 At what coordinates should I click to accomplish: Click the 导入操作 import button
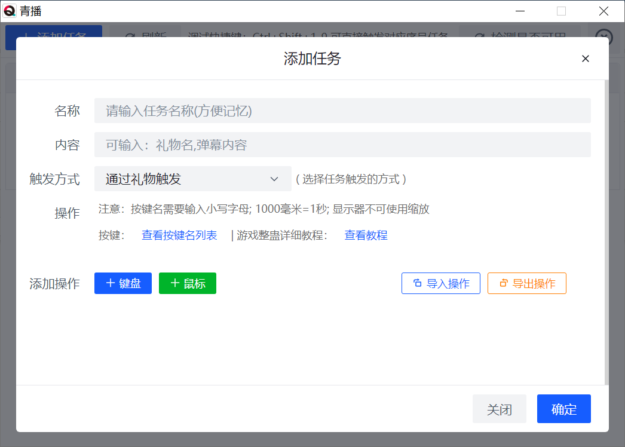441,283
